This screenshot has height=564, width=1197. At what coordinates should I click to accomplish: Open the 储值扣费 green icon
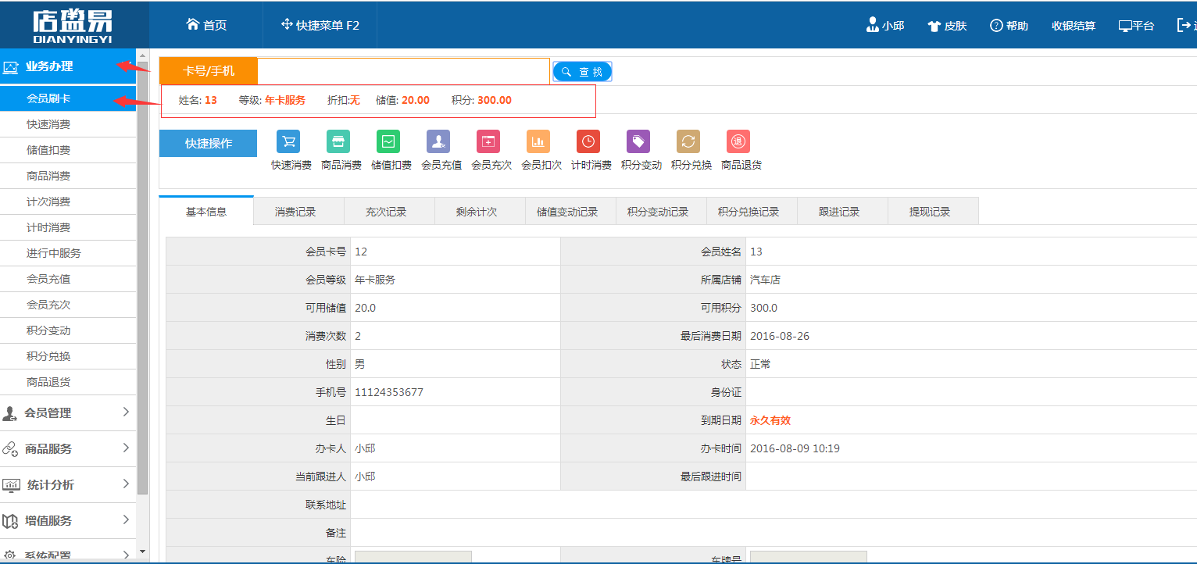point(388,141)
